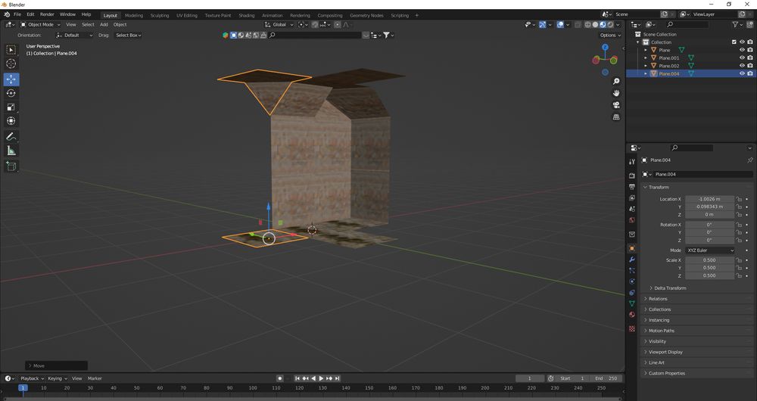
Task: Switch to the Shading workspace tab
Action: (246, 15)
